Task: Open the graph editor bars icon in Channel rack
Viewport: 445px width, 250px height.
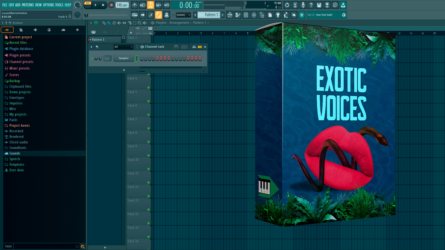Action: pyautogui.click(x=194, y=47)
